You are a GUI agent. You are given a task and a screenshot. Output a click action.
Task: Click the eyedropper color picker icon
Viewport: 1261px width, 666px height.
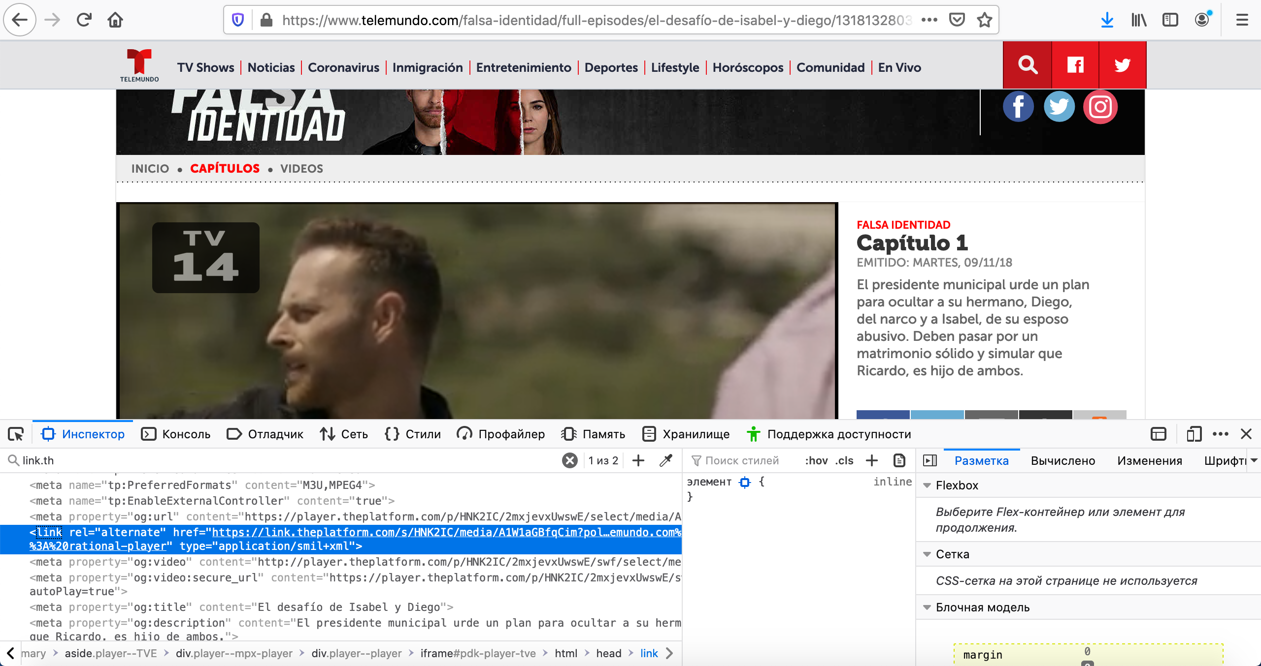pyautogui.click(x=666, y=460)
